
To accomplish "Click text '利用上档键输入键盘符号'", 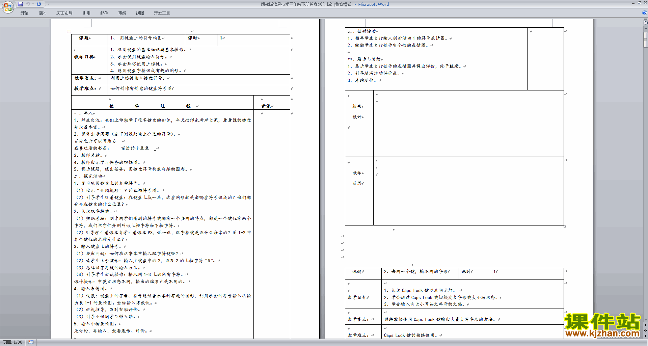I will 138,78.
